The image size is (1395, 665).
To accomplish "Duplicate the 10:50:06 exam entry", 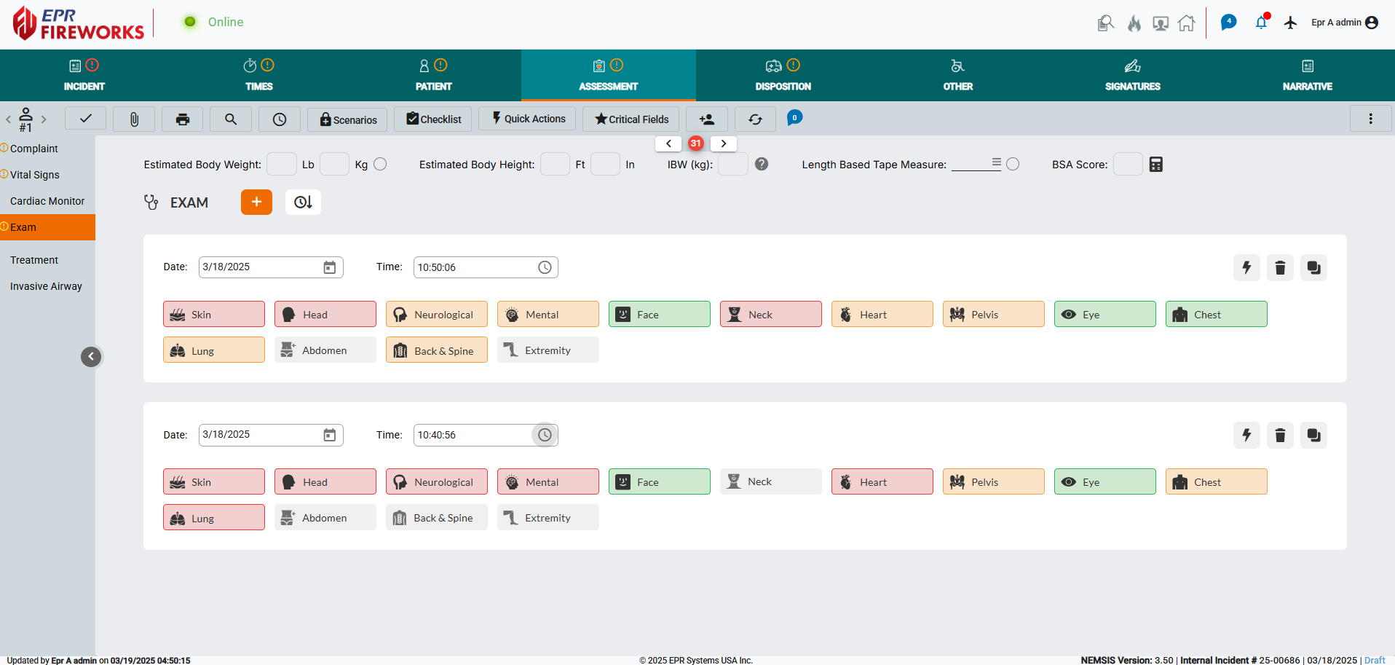I will (1313, 267).
